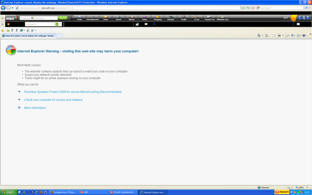Image resolution: width=312 pixels, height=195 pixels.
Task: Click the Live Search box beside the address bar
Action: pyautogui.click(x=280, y=8)
